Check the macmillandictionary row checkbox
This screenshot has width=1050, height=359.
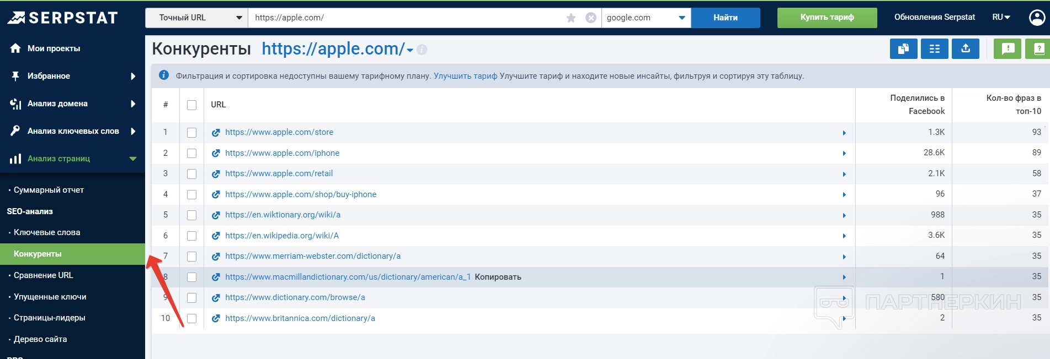tap(191, 277)
